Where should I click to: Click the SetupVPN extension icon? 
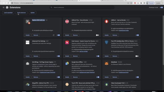pos(27,84)
